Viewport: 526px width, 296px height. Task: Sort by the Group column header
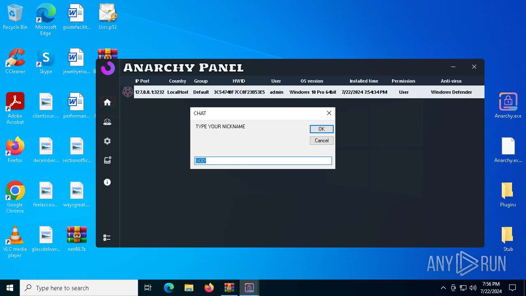coord(201,81)
